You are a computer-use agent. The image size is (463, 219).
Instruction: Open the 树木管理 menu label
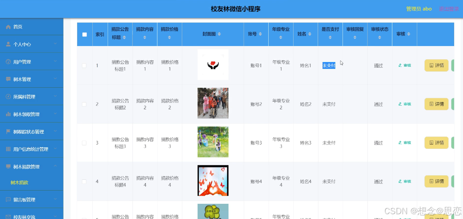point(22,79)
